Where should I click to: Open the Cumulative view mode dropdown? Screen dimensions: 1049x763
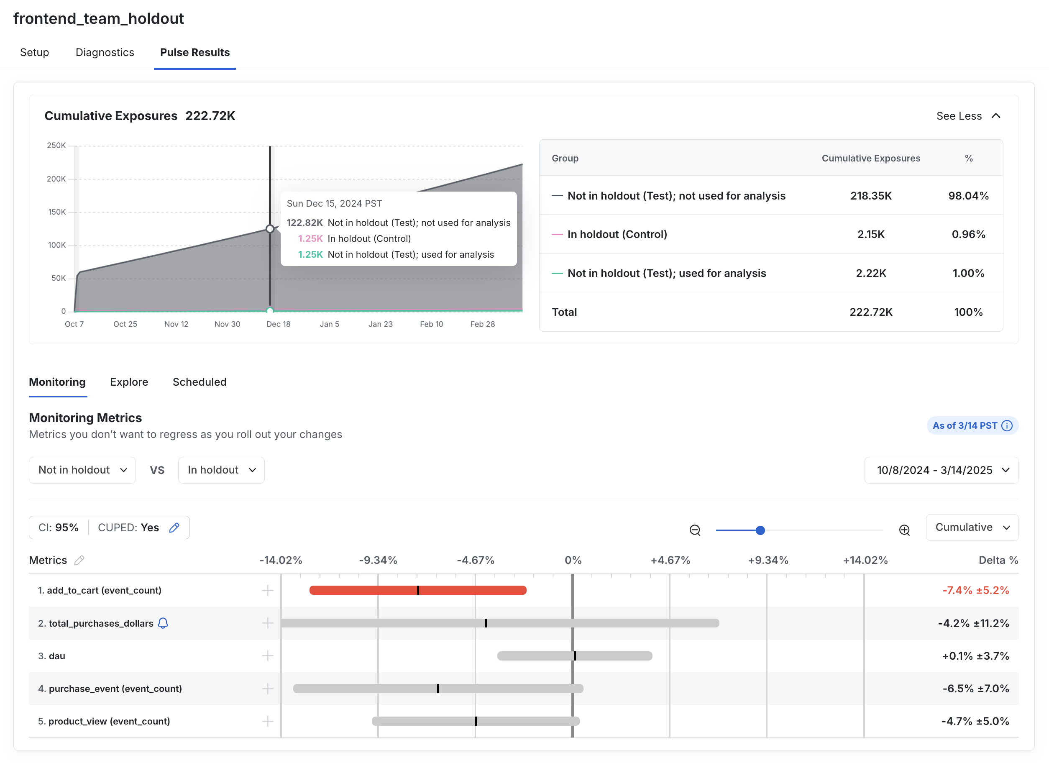click(972, 527)
